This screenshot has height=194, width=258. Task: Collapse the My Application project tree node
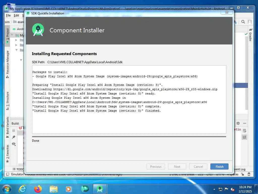tap(12, 35)
